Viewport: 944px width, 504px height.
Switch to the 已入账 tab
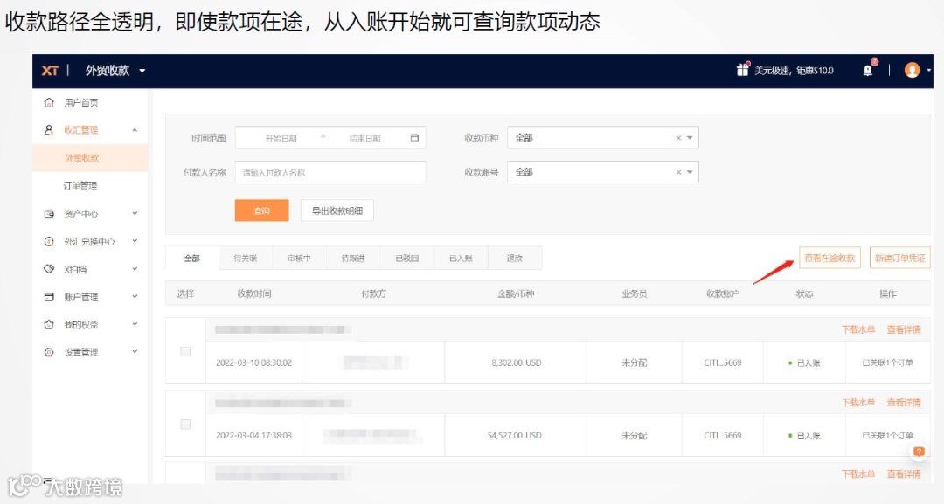pos(461,258)
